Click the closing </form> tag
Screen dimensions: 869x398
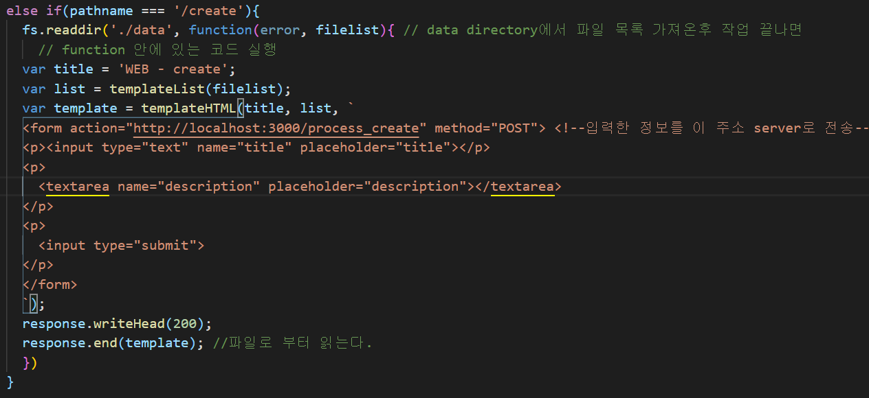pos(50,284)
